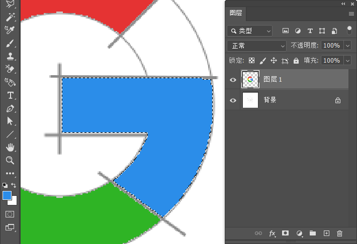Screen dimensions: 357x244
Task: Click the white background color swatch
Action: tap(14, 202)
